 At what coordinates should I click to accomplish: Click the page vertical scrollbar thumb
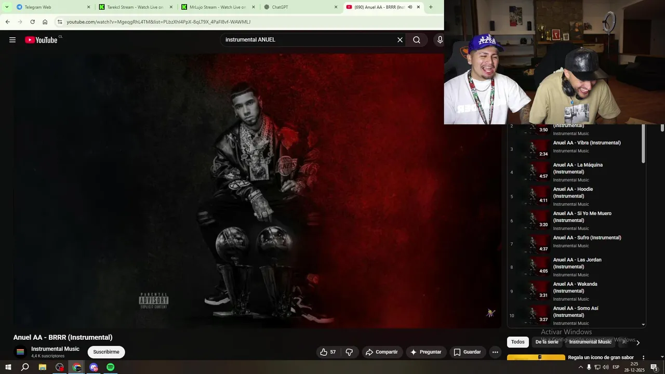coord(662,128)
